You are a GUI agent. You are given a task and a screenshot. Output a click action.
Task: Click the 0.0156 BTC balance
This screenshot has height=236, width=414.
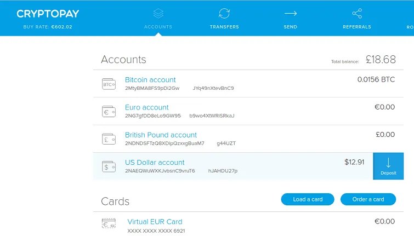(x=376, y=79)
